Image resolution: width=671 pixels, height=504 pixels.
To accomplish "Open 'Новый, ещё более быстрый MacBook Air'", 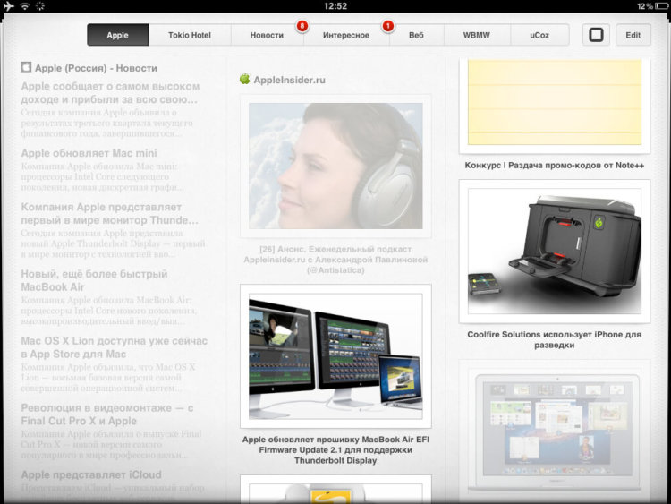I will [x=94, y=280].
